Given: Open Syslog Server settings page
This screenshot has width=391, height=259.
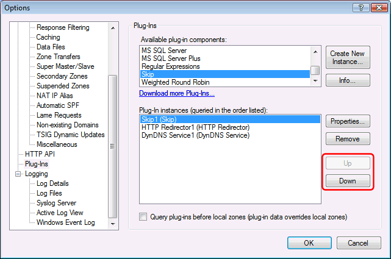Looking at the screenshot, I should point(56,203).
